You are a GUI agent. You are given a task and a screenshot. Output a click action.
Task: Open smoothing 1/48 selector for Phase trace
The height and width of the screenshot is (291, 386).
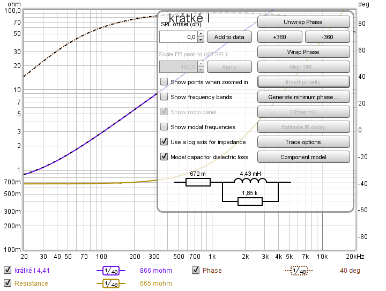(x=299, y=271)
